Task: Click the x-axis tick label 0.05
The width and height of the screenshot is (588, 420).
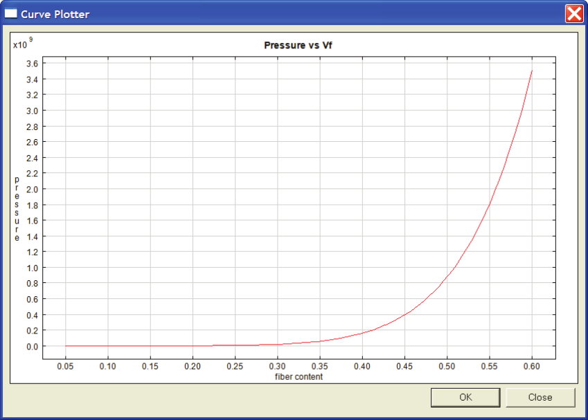Action: click(x=65, y=367)
